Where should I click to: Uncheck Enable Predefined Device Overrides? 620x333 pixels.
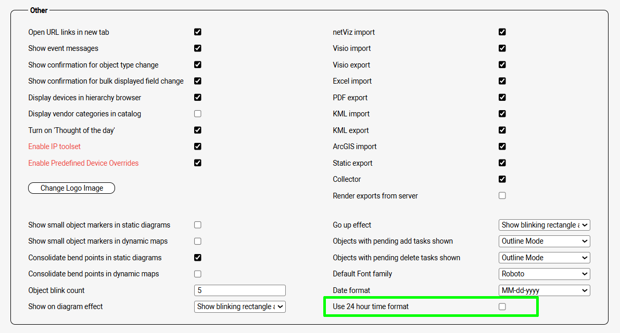[x=198, y=163]
